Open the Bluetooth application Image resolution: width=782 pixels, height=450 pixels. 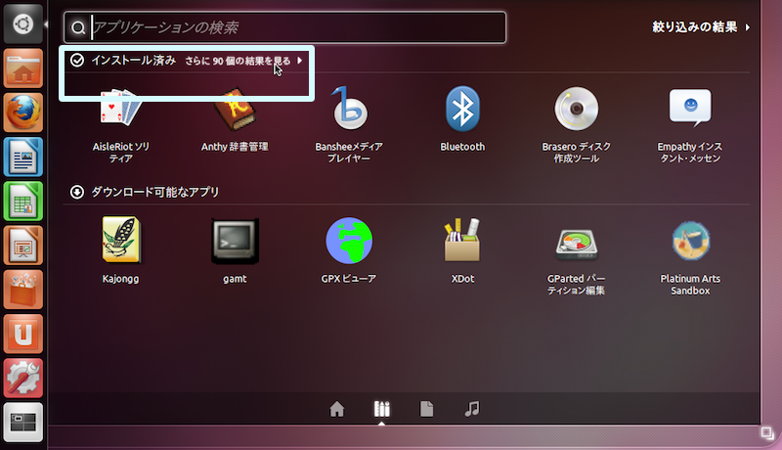(462, 119)
